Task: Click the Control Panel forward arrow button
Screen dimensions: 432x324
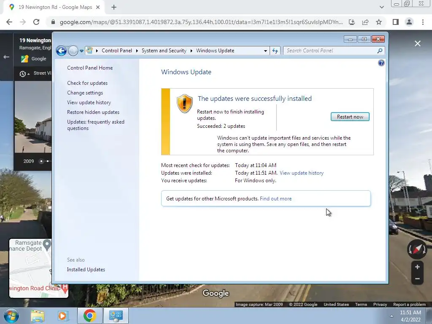Action: [73, 51]
